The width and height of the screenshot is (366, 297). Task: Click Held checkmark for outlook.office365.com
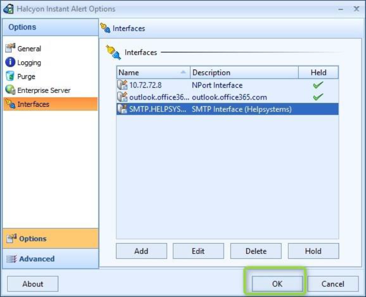click(x=318, y=97)
